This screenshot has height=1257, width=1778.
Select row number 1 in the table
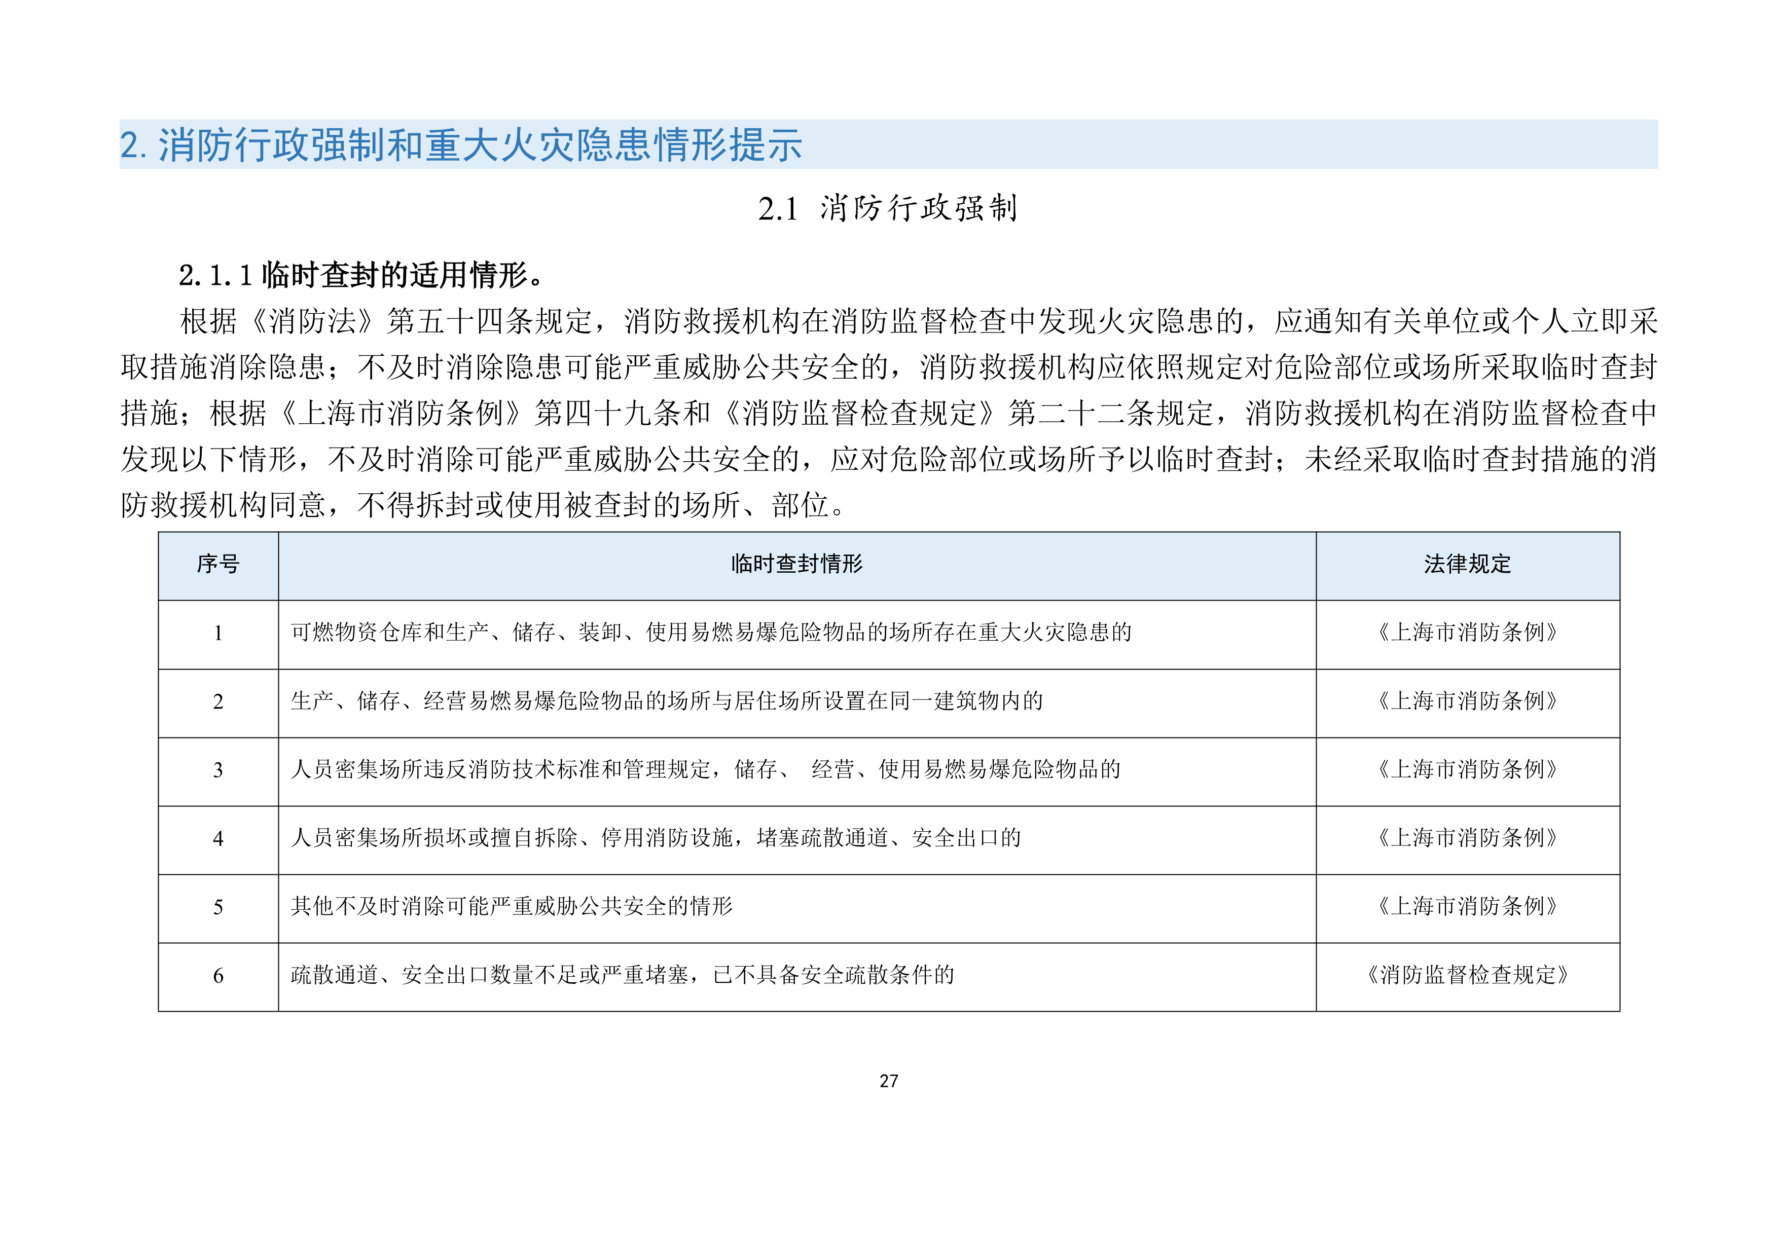(x=219, y=634)
